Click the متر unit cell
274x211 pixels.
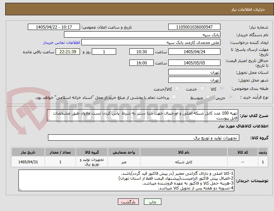(x=124, y=162)
